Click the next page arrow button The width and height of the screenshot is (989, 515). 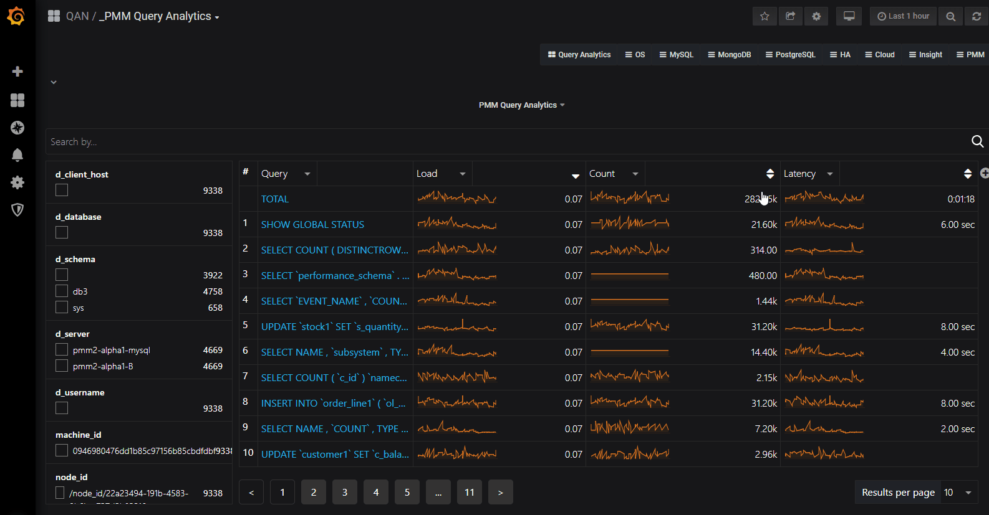tap(501, 493)
